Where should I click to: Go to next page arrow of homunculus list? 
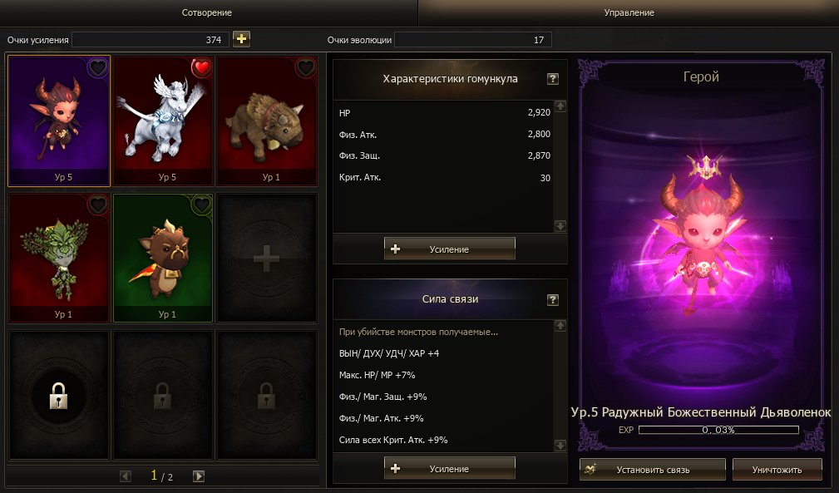click(199, 476)
